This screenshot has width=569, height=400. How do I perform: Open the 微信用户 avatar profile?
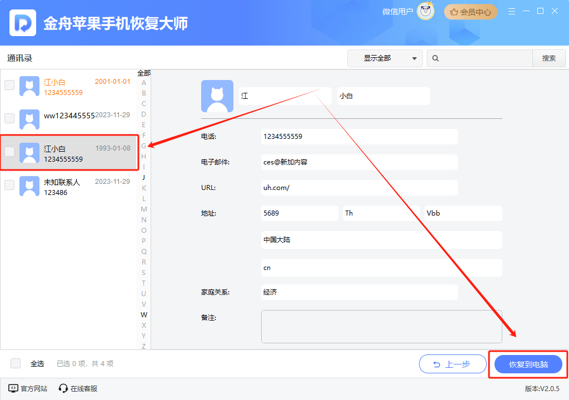tap(425, 11)
